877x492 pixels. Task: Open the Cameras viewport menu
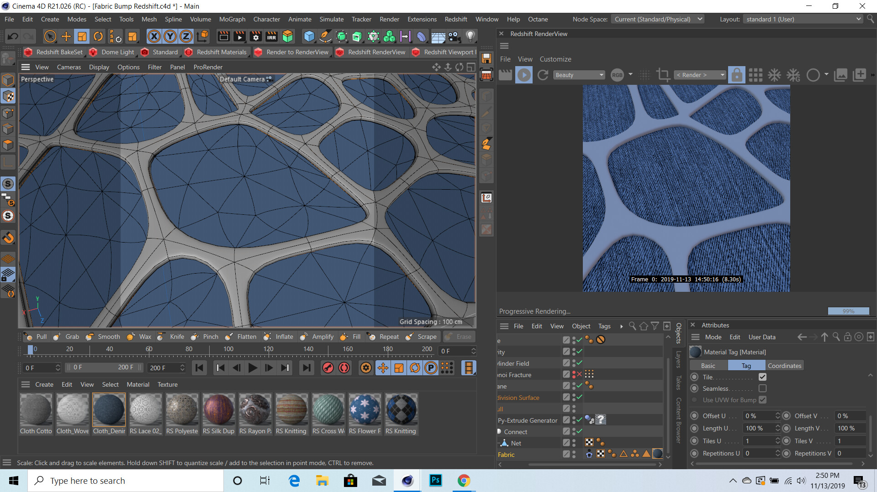69,67
